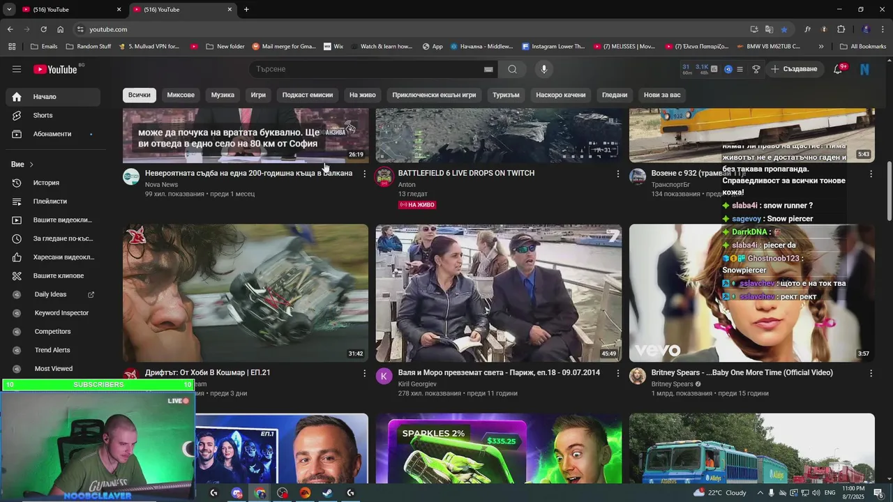This screenshot has height=502, width=893.
Task: Open more options for 200-годишна къща video
Action: (364, 174)
